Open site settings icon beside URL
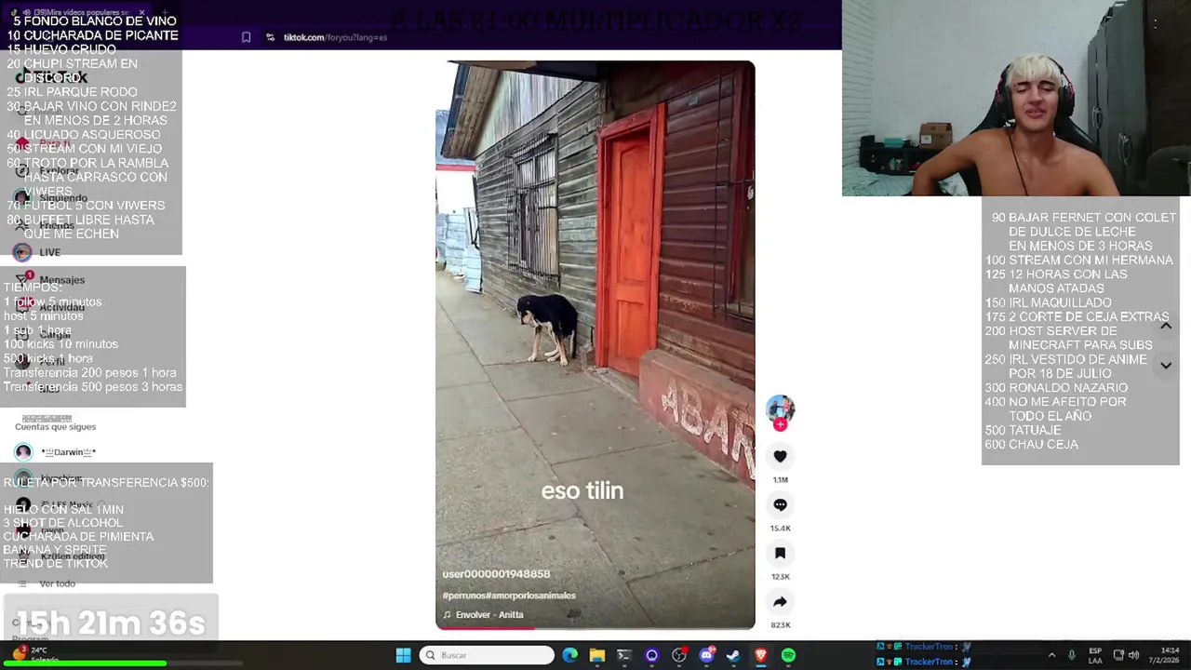 (x=270, y=37)
